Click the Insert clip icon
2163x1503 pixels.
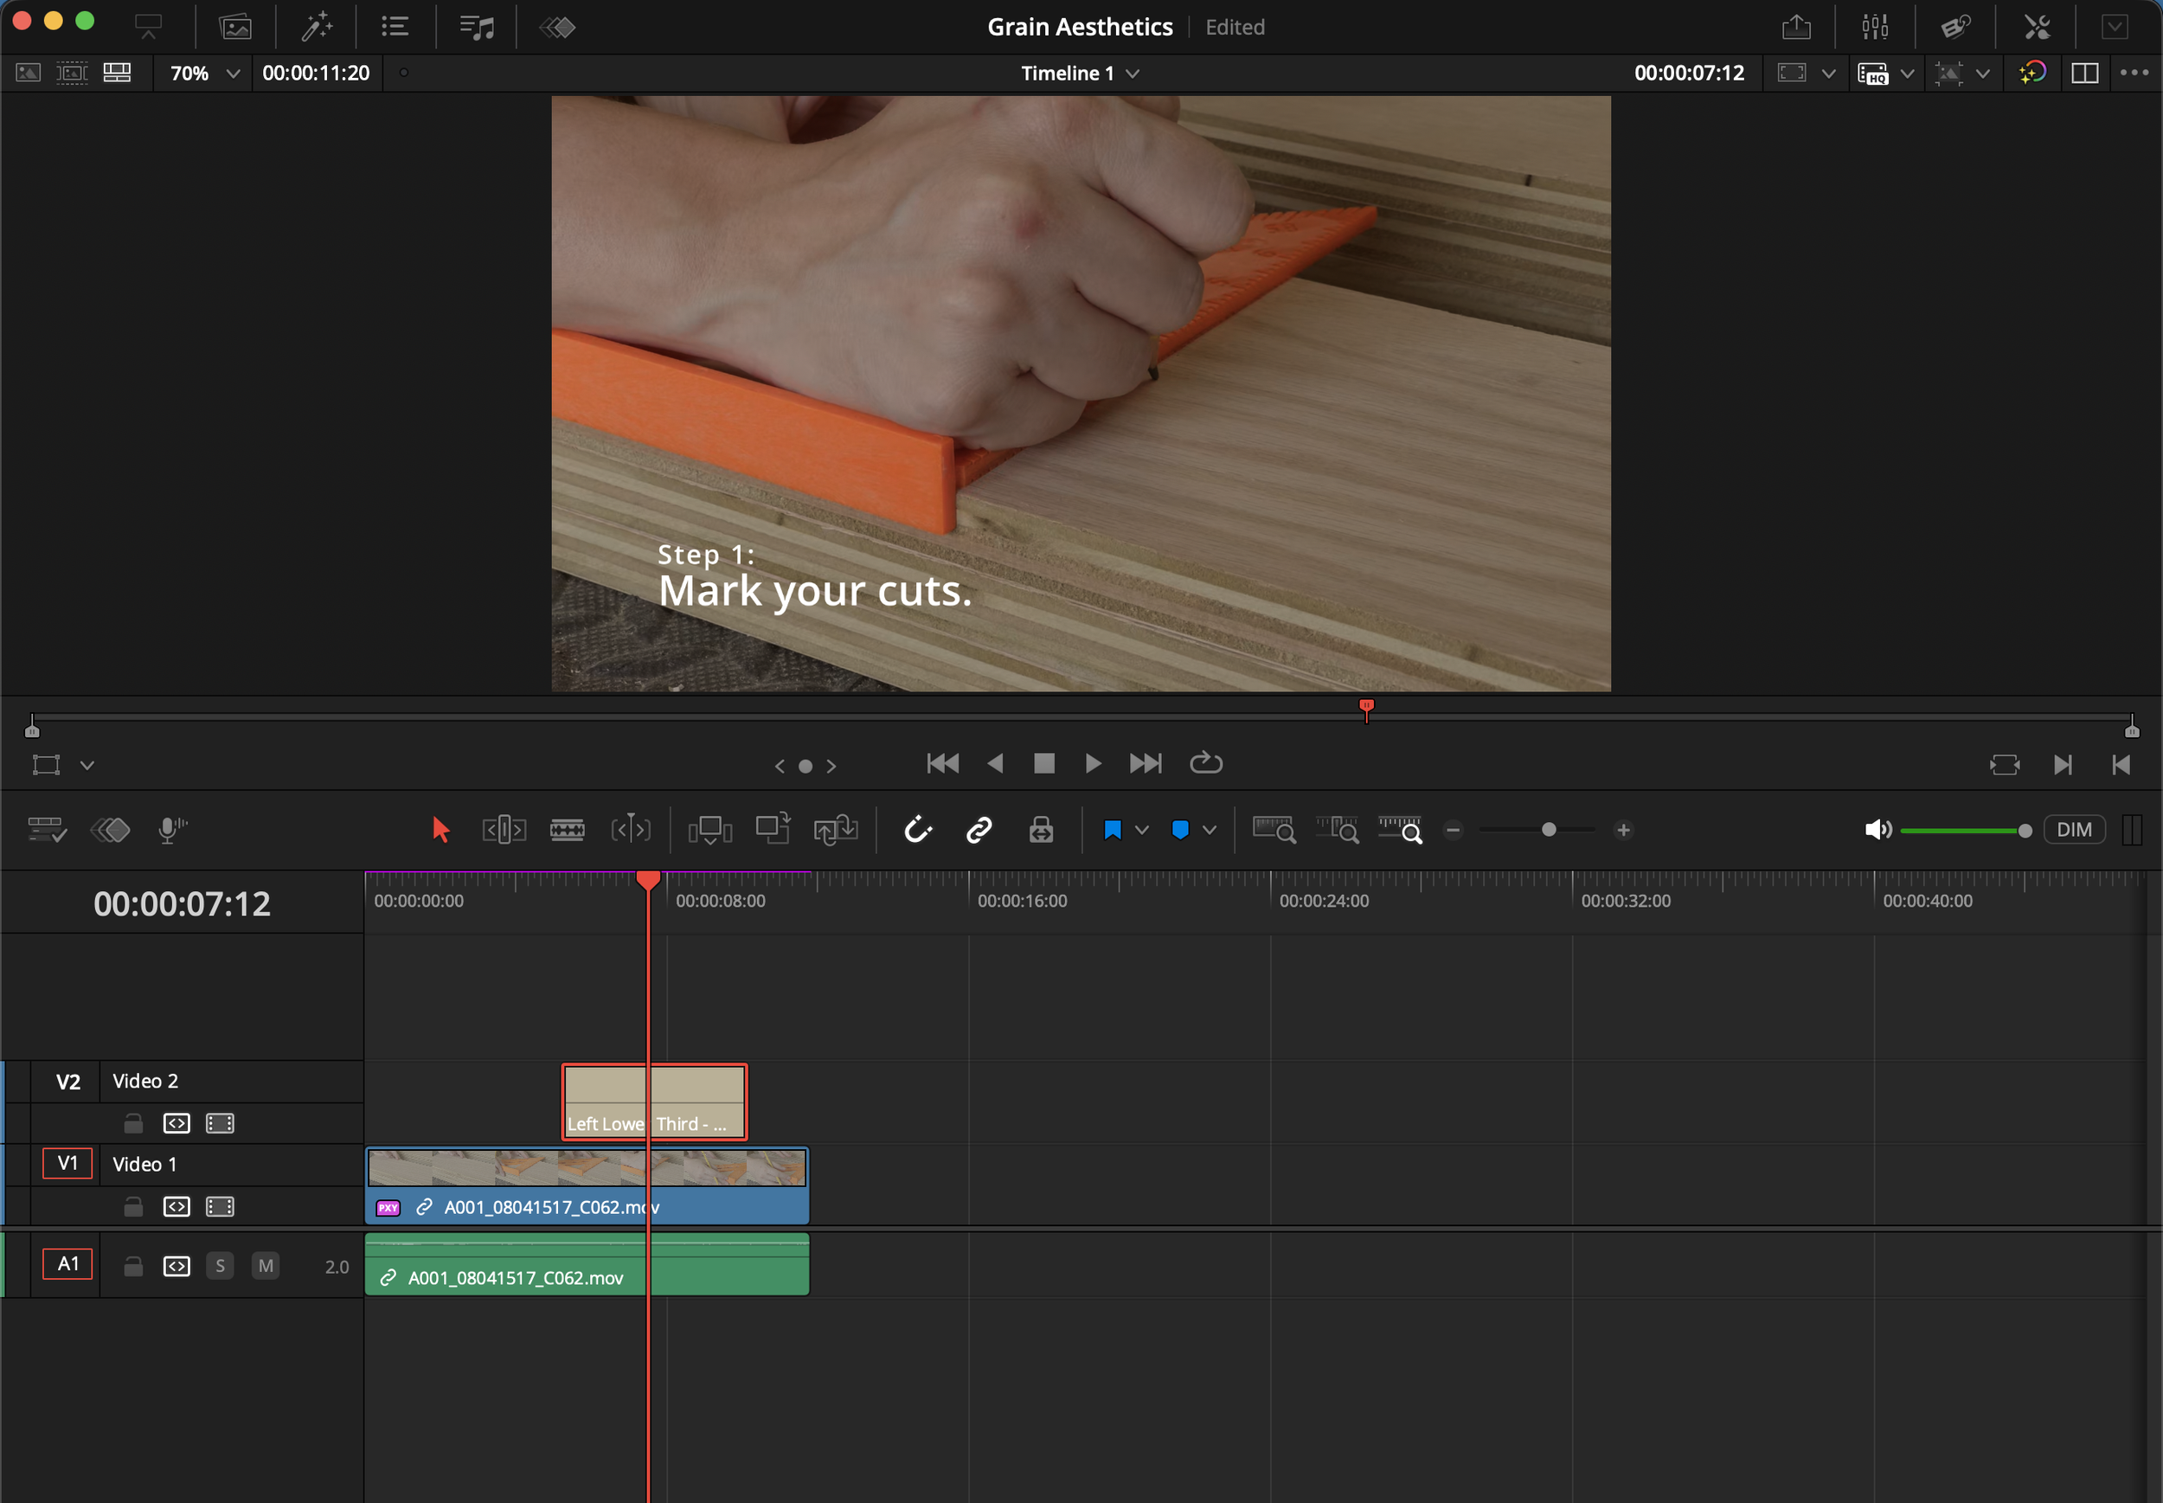[x=709, y=830]
